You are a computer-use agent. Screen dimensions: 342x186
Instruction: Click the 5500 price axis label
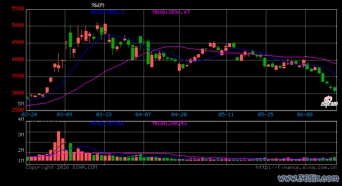[18, 9]
